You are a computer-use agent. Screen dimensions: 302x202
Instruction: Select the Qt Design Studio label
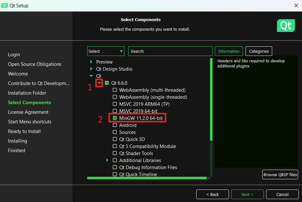point(114,69)
